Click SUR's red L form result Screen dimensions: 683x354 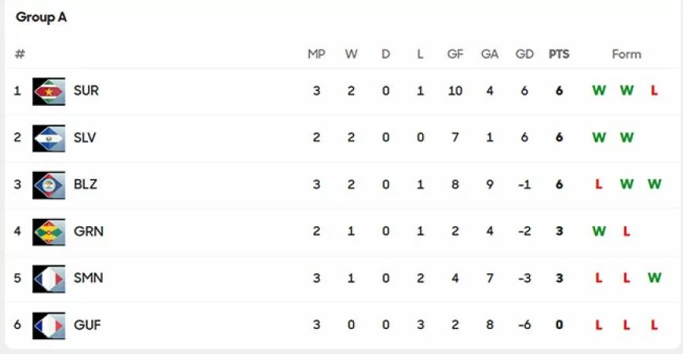point(654,91)
